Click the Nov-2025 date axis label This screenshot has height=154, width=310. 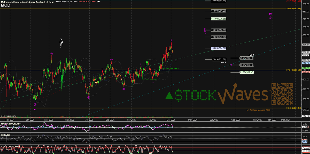coord(131,120)
